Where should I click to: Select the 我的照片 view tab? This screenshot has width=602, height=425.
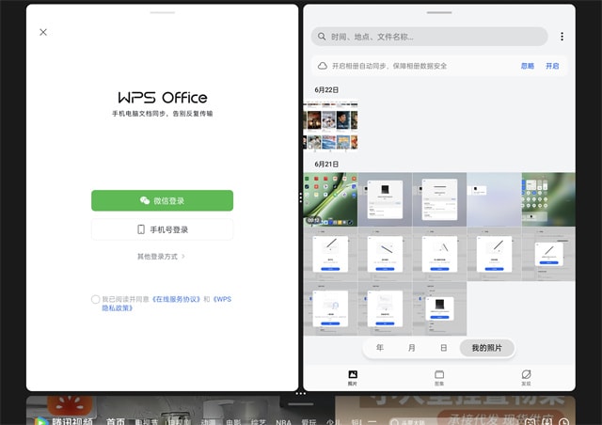point(486,348)
